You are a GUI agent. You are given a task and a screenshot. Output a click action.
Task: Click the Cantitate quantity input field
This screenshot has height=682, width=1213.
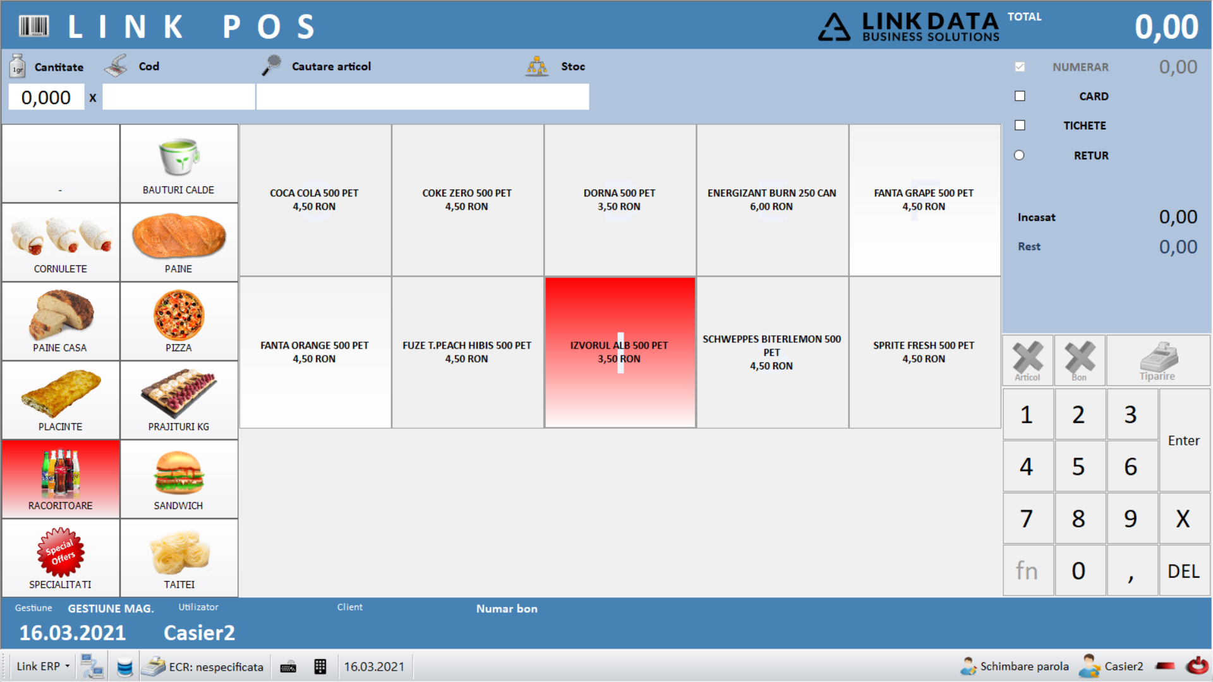coord(46,97)
